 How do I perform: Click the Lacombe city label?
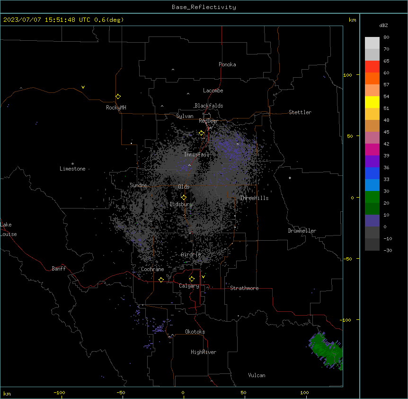(x=213, y=91)
